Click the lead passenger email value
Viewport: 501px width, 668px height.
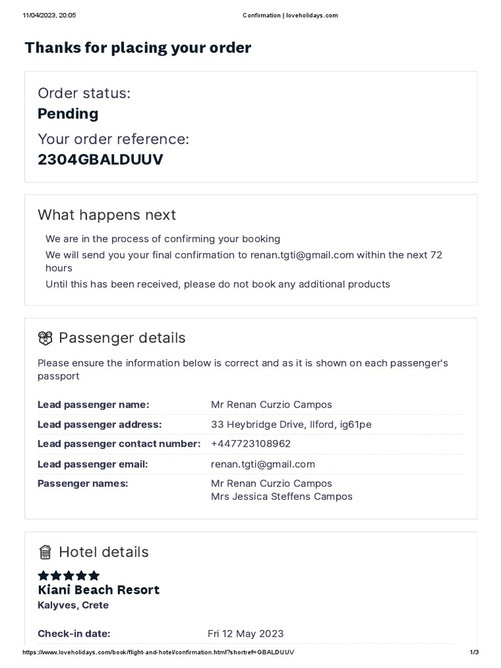(263, 464)
